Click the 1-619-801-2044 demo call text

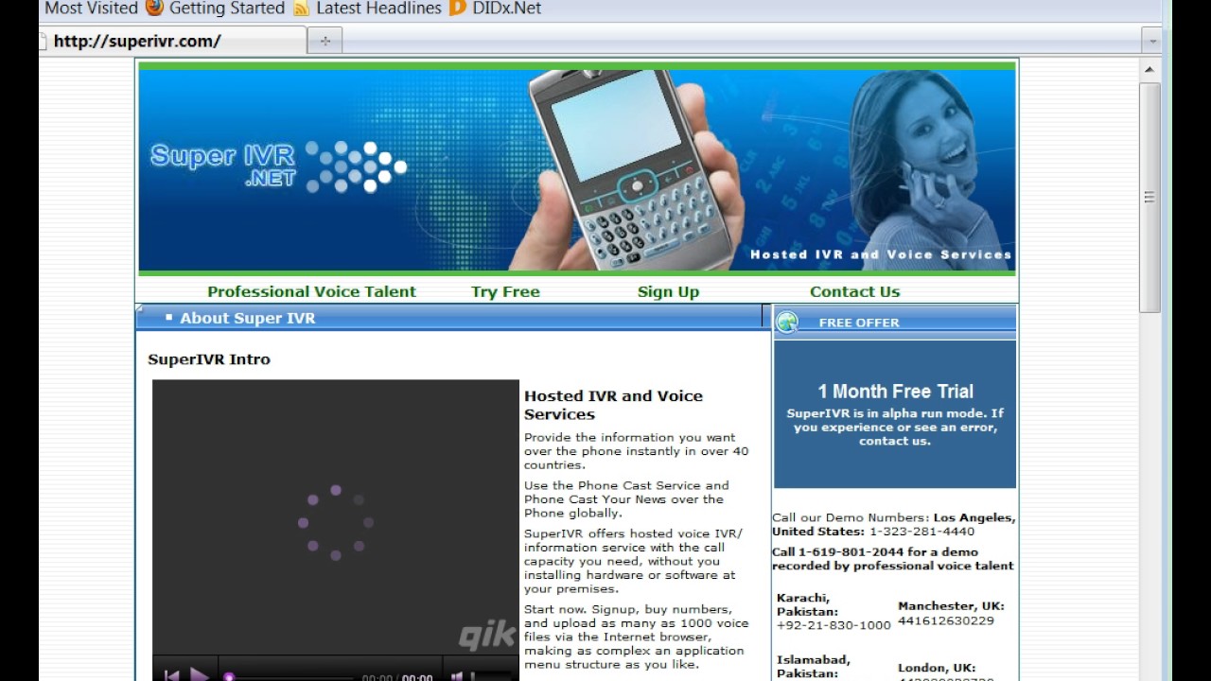click(892, 559)
